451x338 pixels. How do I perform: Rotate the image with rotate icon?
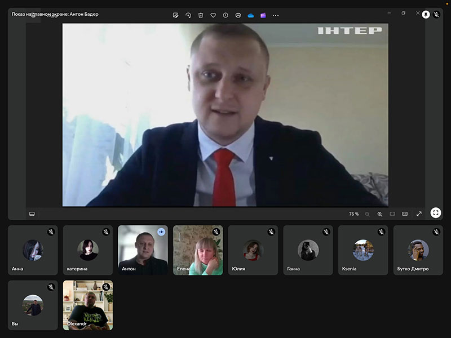[188, 15]
